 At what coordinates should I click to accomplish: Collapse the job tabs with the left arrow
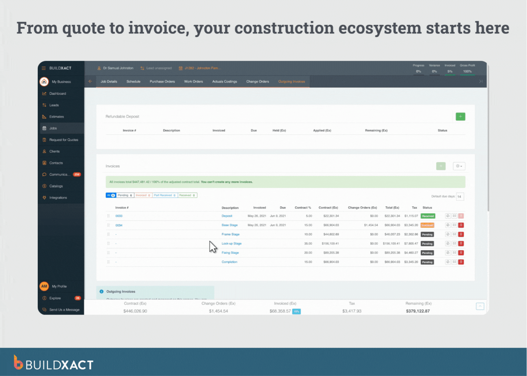[90, 81]
